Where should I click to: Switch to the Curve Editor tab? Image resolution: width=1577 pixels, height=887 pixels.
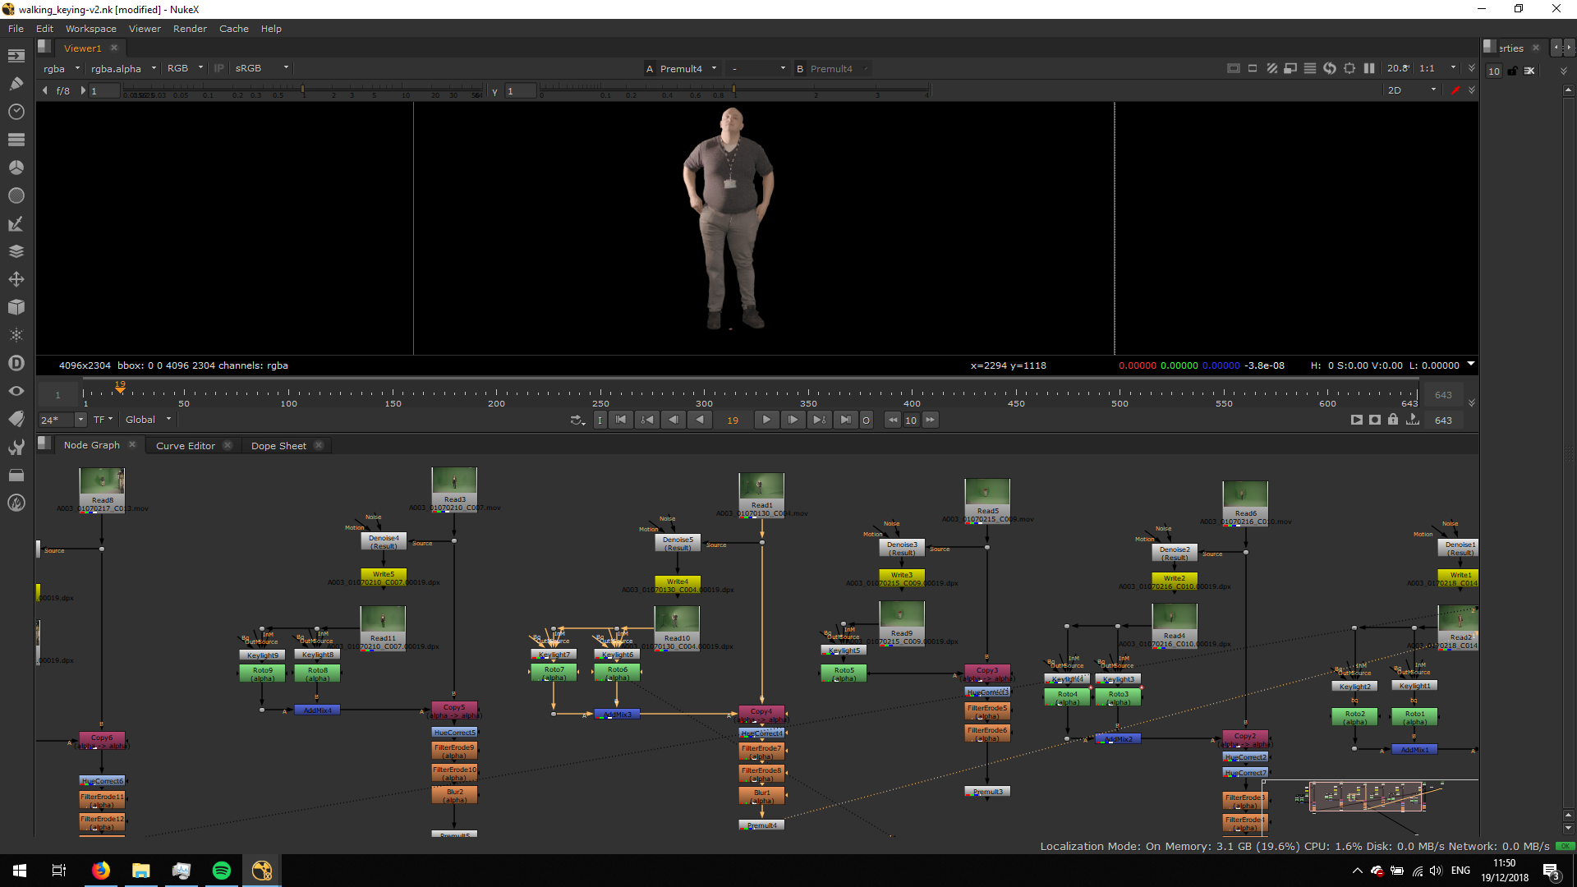point(186,445)
